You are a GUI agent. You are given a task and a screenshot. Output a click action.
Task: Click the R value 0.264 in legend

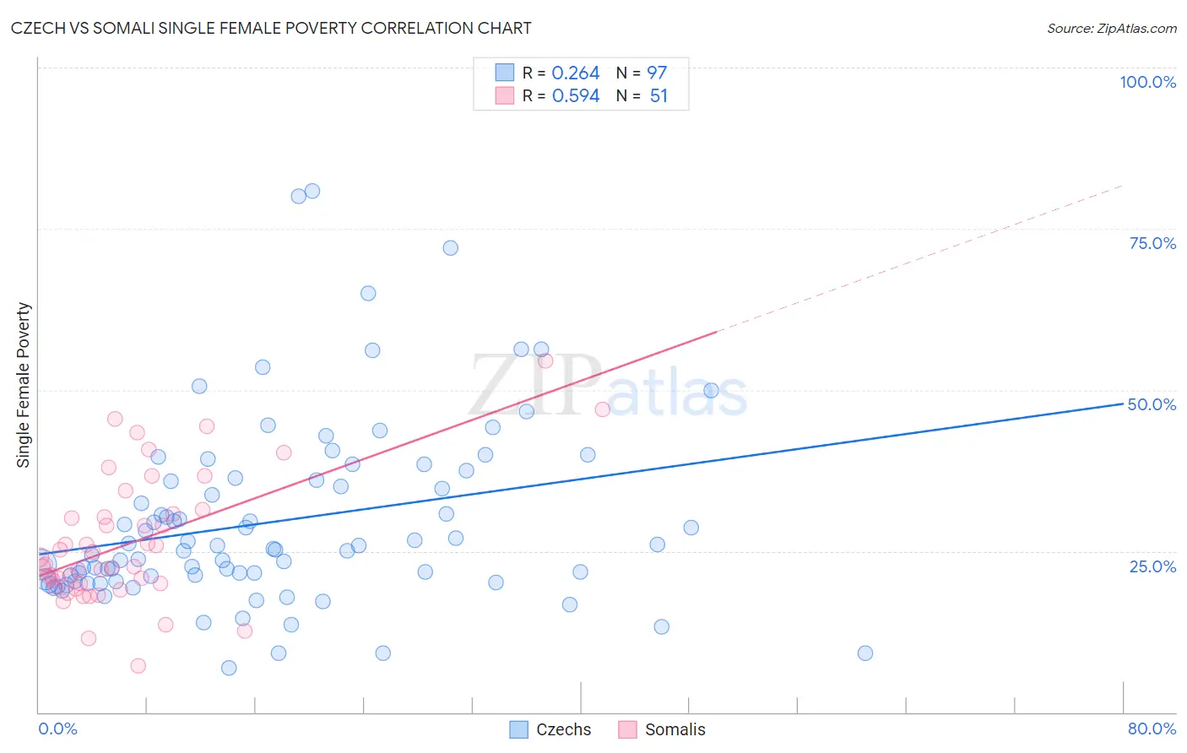pyautogui.click(x=575, y=73)
